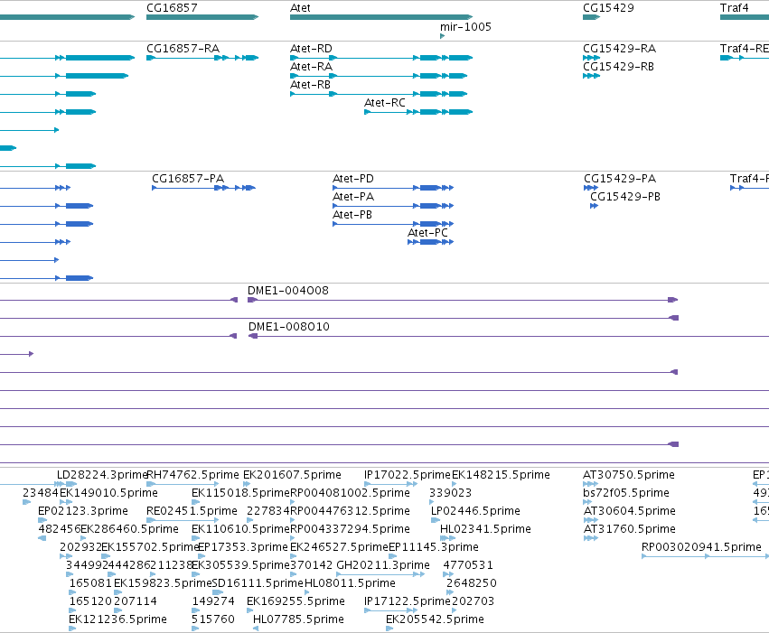The height and width of the screenshot is (633, 769).
Task: Click the CG15429 gene label
Action: click(x=608, y=8)
